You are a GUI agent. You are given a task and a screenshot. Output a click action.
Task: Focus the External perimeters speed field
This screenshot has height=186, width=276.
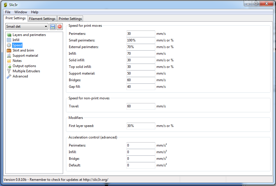click(x=141, y=47)
